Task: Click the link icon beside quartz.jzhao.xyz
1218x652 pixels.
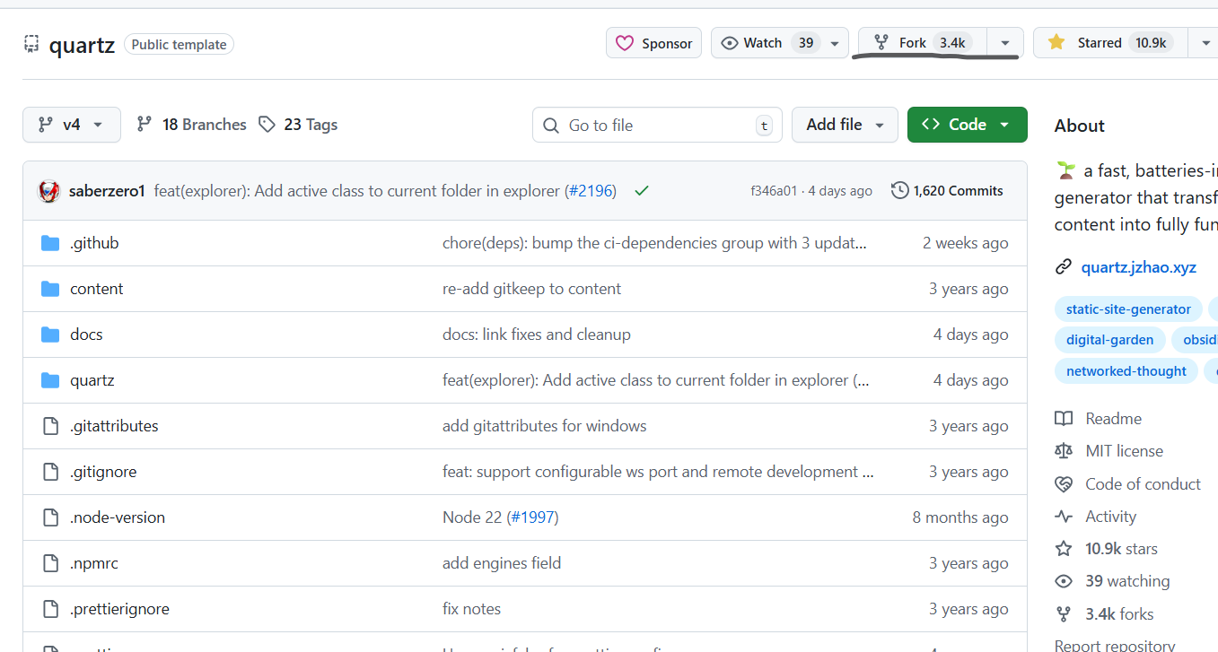Action: 1064,267
